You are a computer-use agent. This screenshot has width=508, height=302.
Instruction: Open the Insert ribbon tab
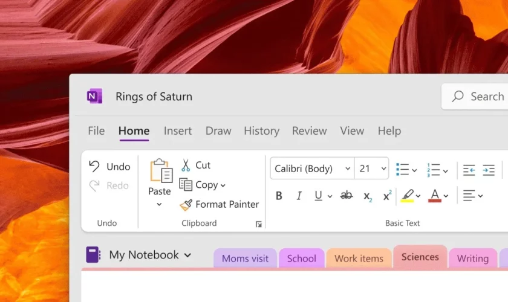click(x=178, y=131)
